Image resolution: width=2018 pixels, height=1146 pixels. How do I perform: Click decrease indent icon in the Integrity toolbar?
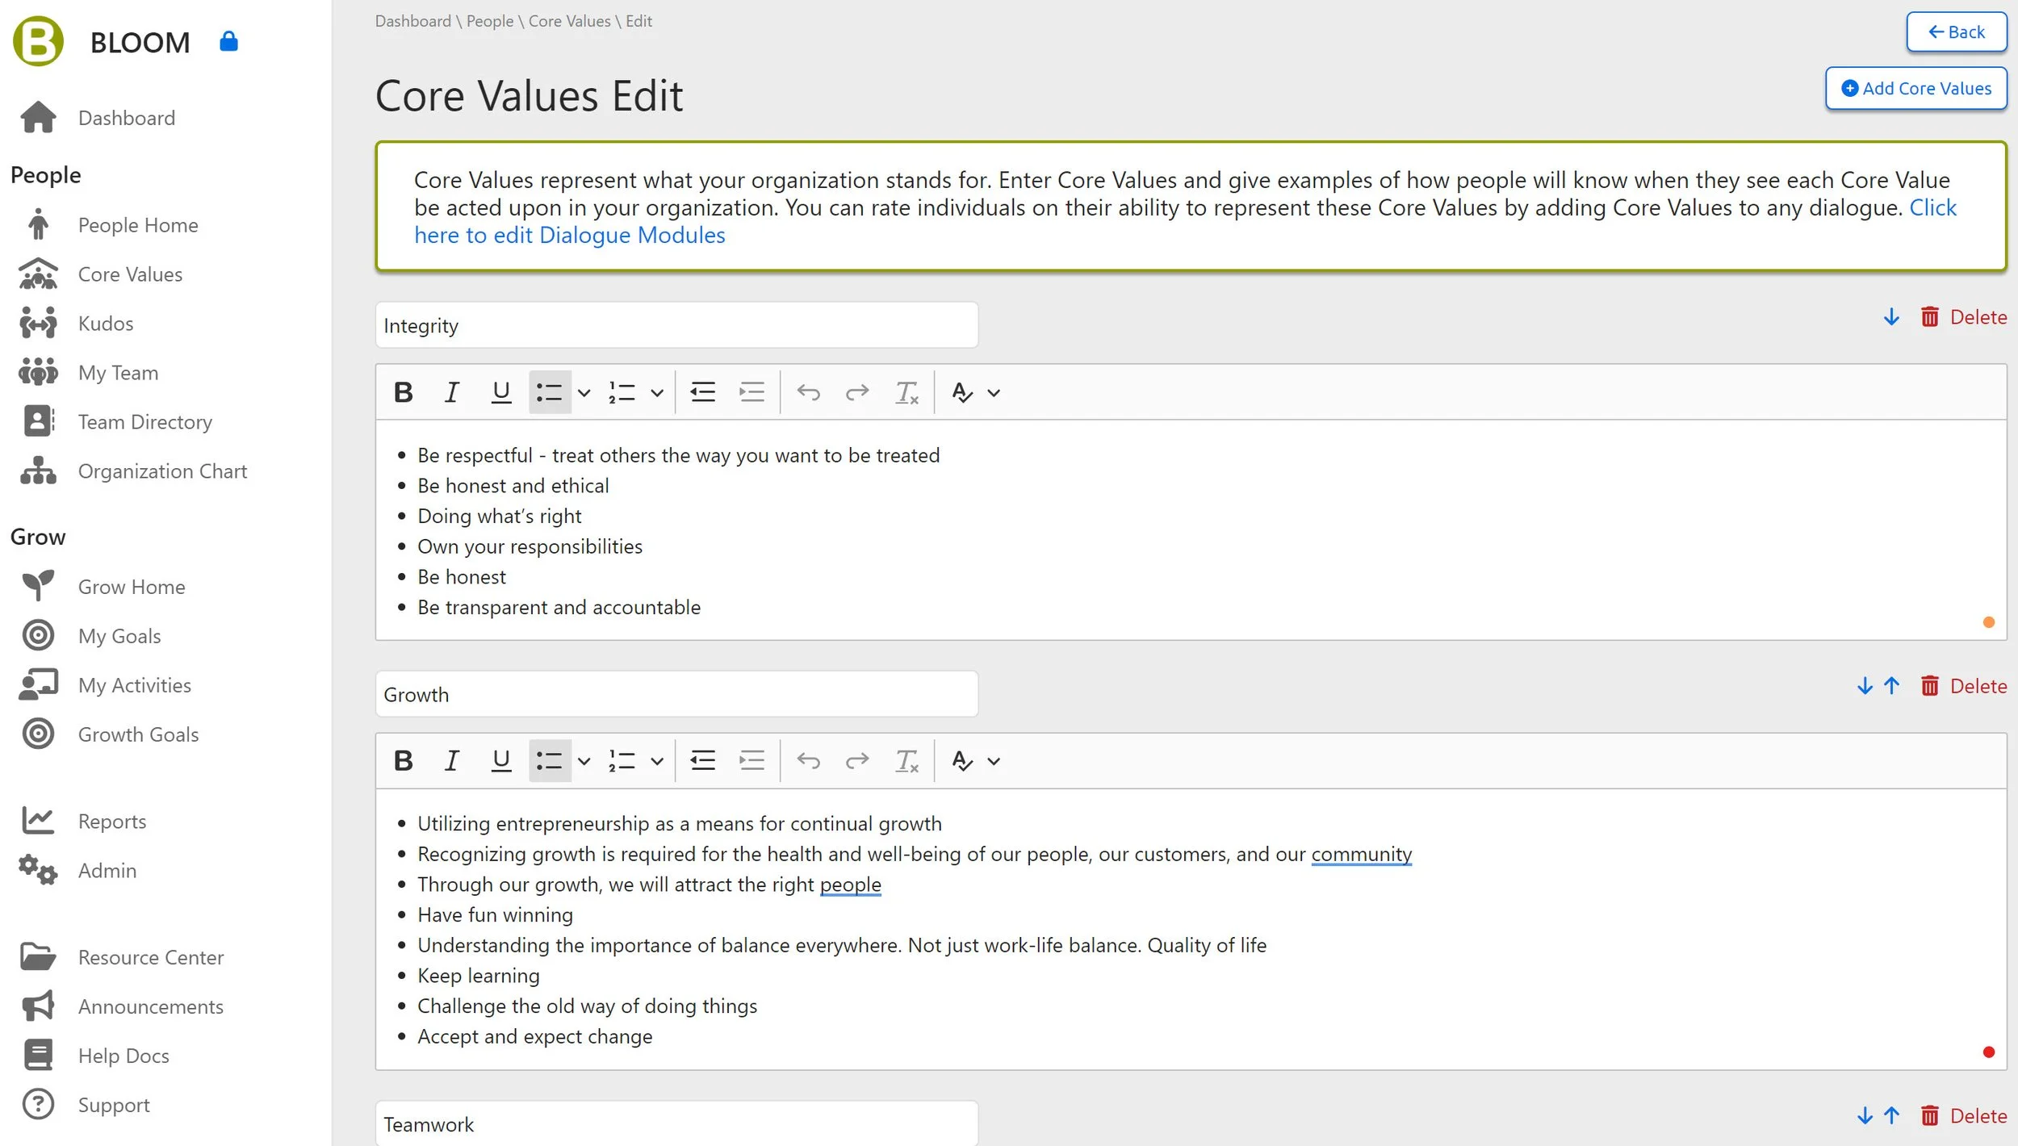(x=702, y=392)
